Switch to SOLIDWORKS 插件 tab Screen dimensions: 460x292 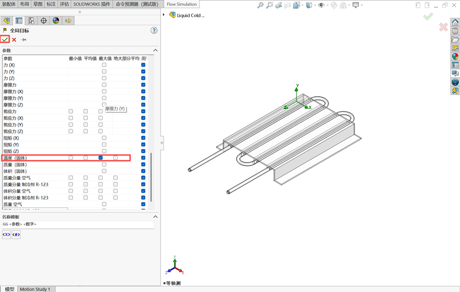(92, 4)
